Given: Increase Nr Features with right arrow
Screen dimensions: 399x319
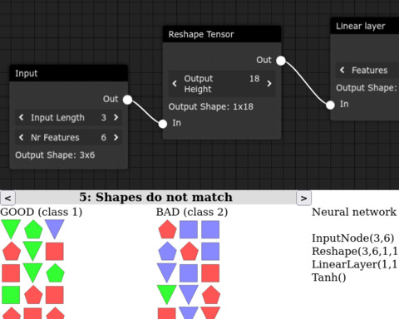Looking at the screenshot, I should coord(116,137).
